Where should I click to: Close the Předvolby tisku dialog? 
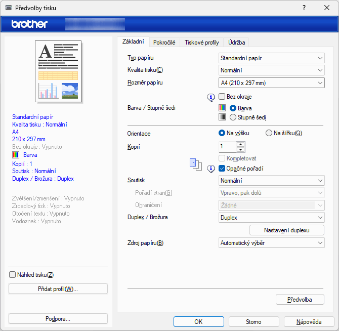tap(327, 8)
